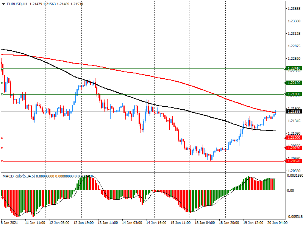Grab left handle of 1.21000 line

click(x=2, y=138)
